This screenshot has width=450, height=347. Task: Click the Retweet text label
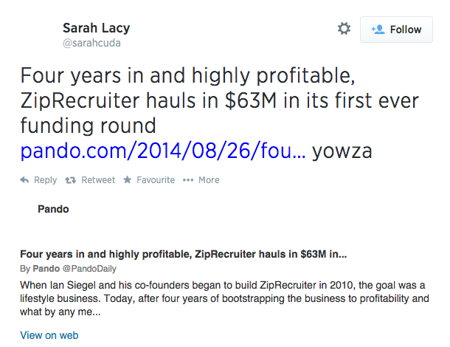pos(97,180)
